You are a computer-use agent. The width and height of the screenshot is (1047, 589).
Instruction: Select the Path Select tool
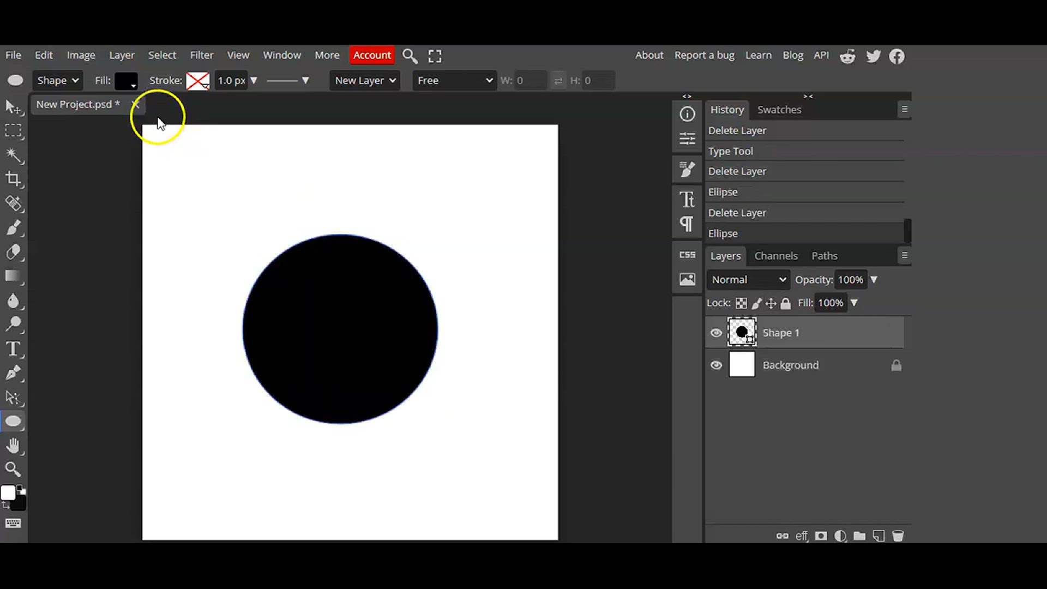pyautogui.click(x=14, y=398)
